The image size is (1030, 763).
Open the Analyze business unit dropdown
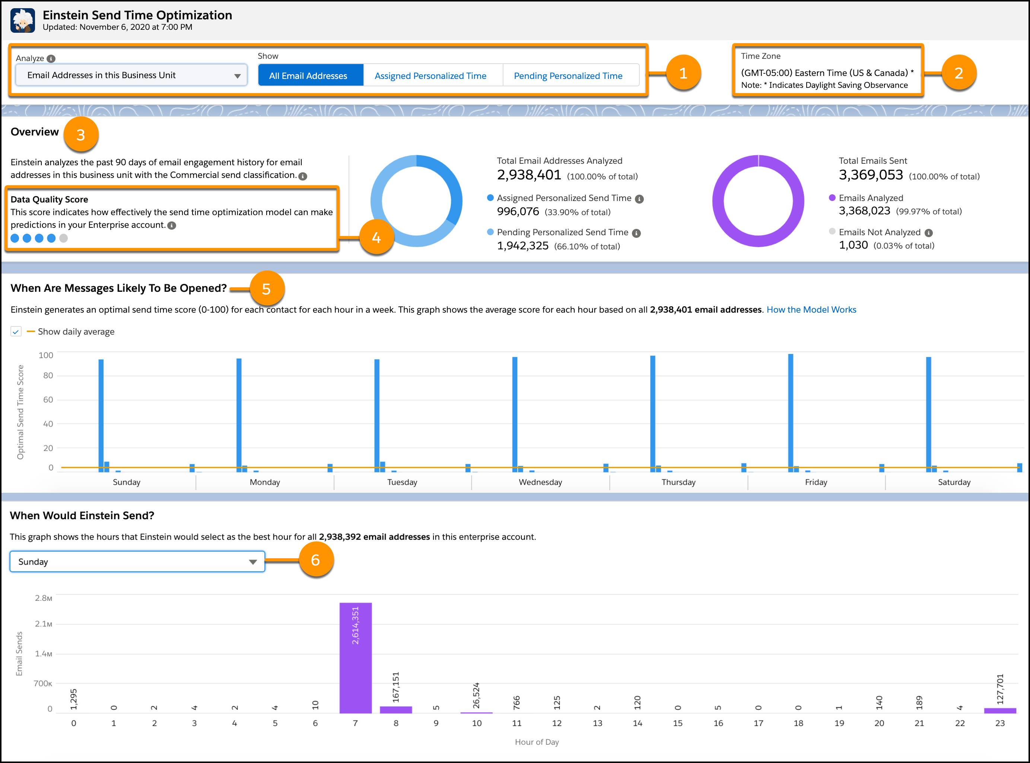click(131, 75)
